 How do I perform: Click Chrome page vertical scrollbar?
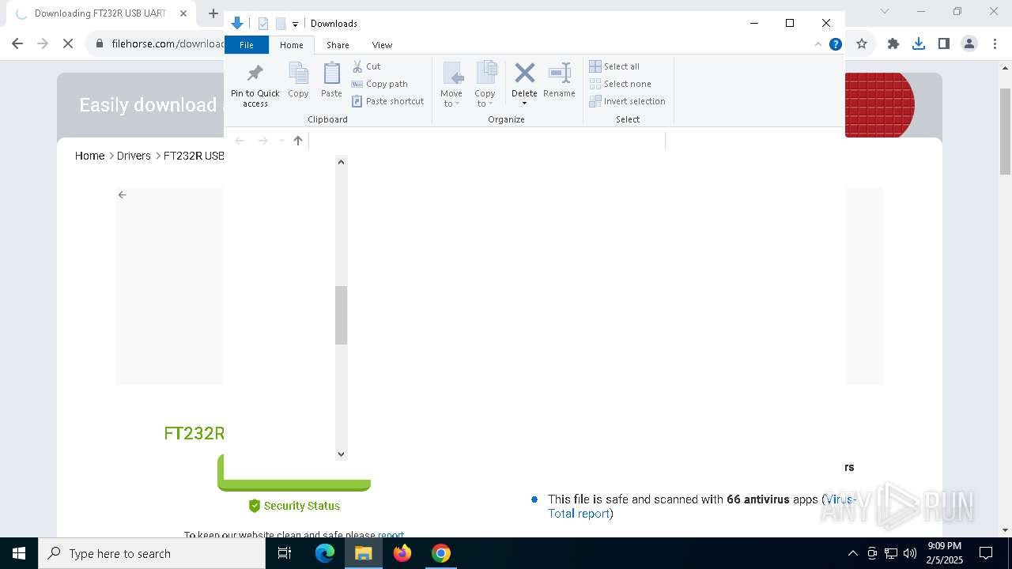pos(1005,122)
